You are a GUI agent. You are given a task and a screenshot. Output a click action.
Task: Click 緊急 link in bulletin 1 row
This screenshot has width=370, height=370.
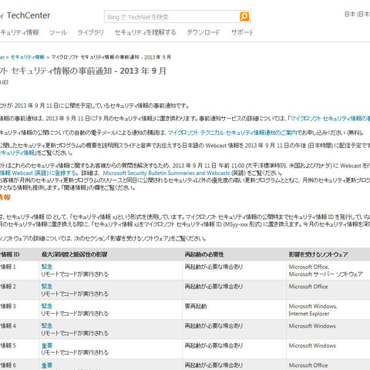coord(47,267)
